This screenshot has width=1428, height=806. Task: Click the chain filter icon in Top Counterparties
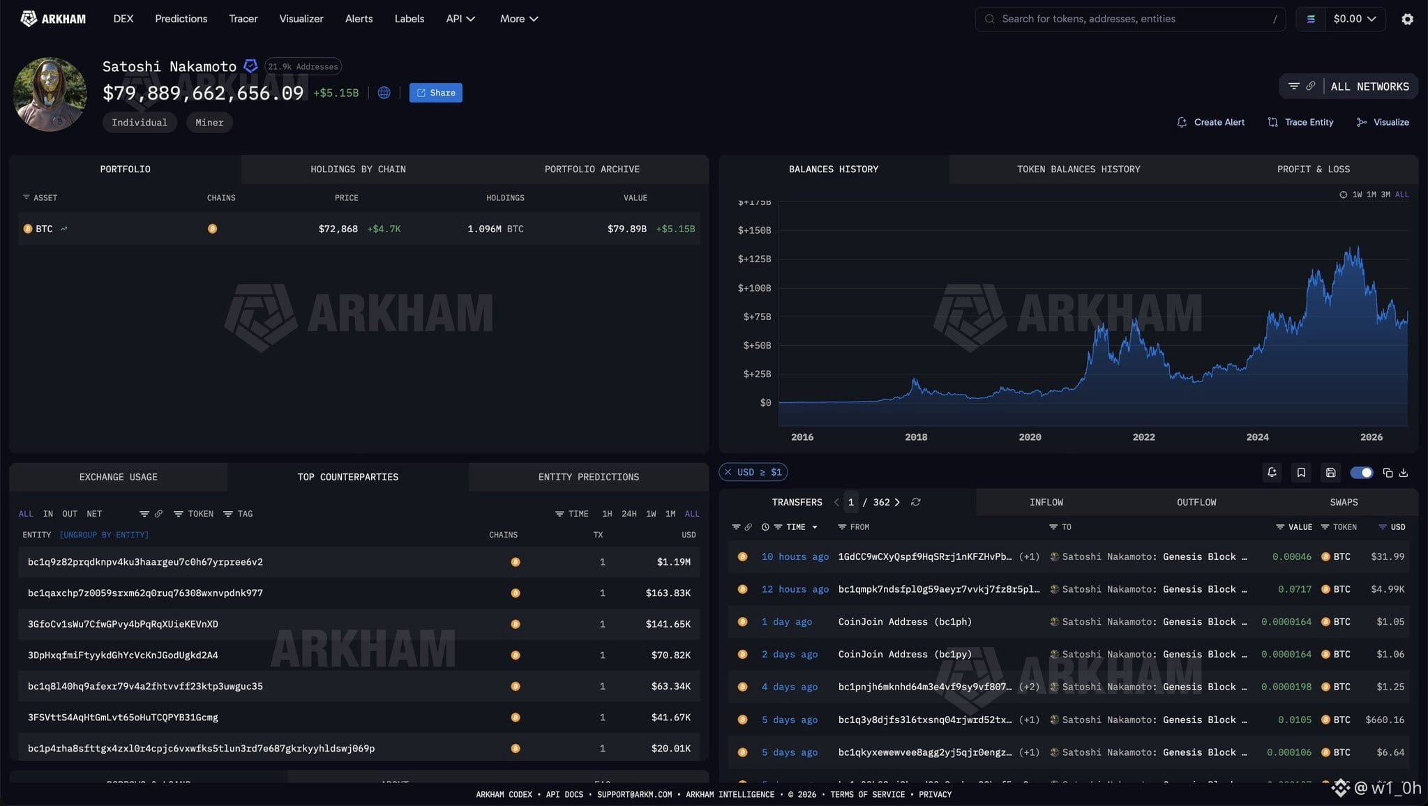144,514
